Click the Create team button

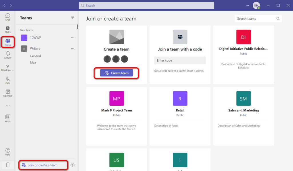coord(116,73)
